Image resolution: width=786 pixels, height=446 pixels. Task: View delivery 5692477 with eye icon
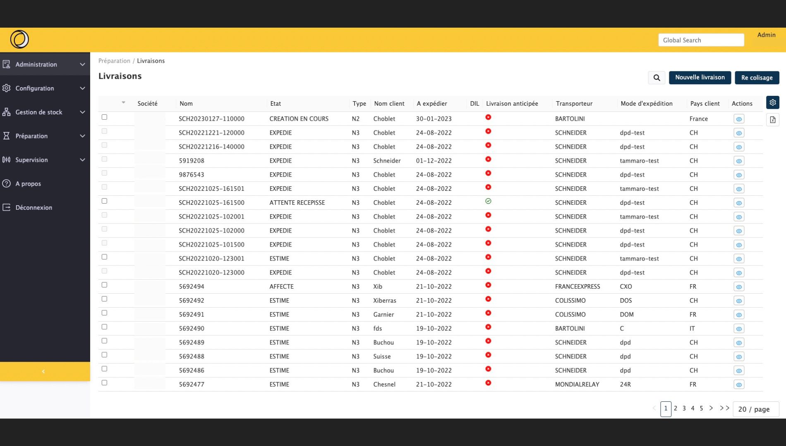(739, 385)
